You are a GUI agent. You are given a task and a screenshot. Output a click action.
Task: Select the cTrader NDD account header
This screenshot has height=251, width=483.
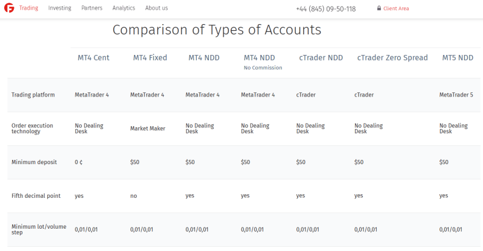point(321,57)
